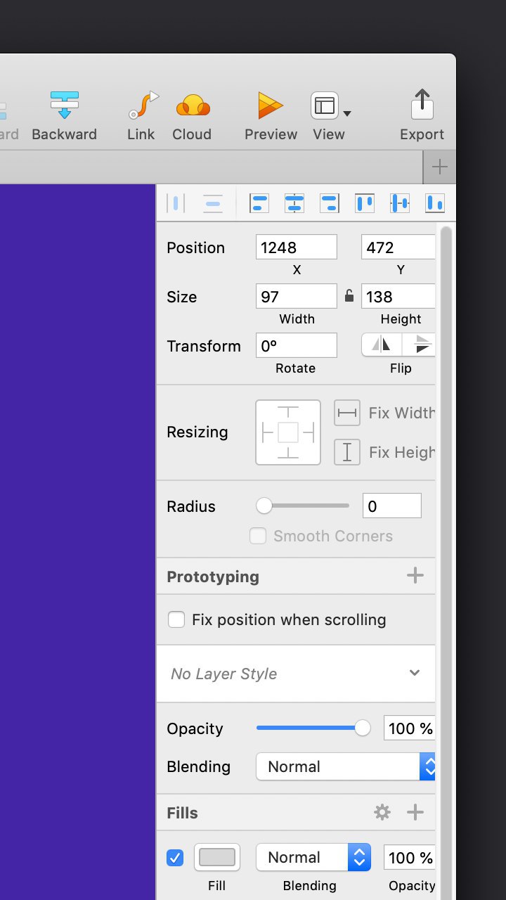The image size is (506, 900).
Task: Toggle the aspect ratio lock
Action: (x=349, y=296)
